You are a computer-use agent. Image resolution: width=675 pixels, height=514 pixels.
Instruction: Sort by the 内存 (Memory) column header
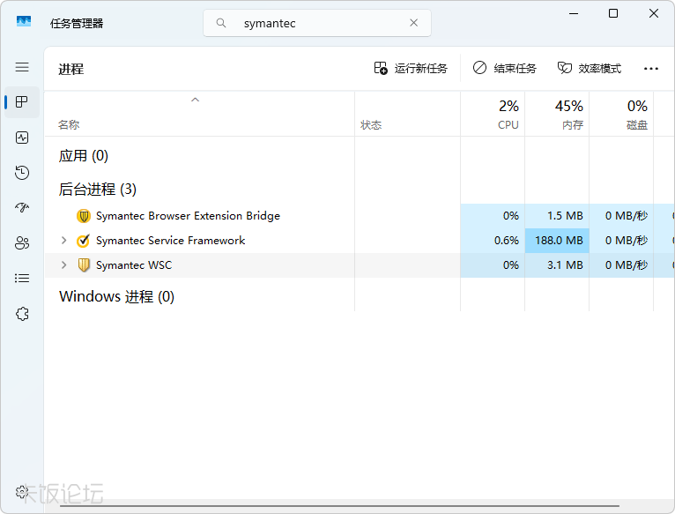[557, 115]
